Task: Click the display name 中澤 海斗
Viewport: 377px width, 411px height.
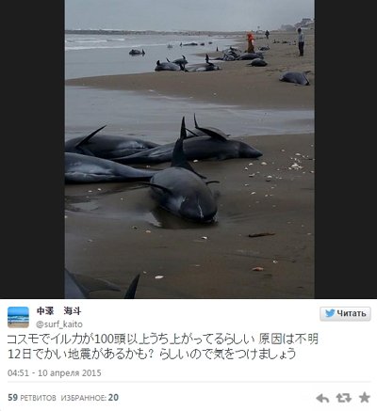Action: pyautogui.click(x=59, y=311)
